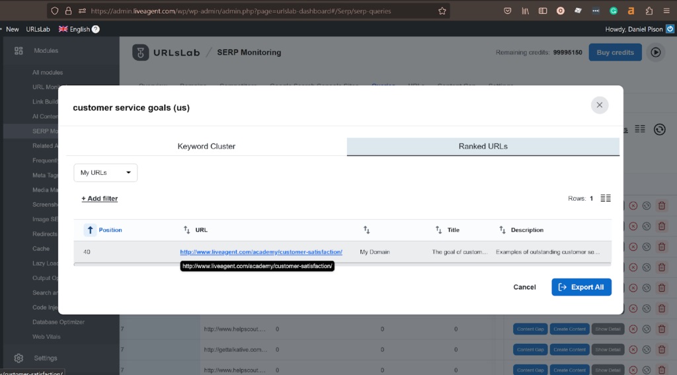The width and height of the screenshot is (677, 375).
Task: Close the customer service goals dialog
Action: tap(599, 105)
